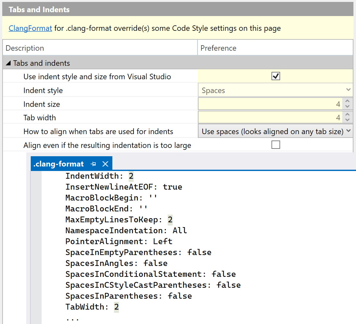Open the Indent style dropdown
This screenshot has height=324, width=356.
348,90
